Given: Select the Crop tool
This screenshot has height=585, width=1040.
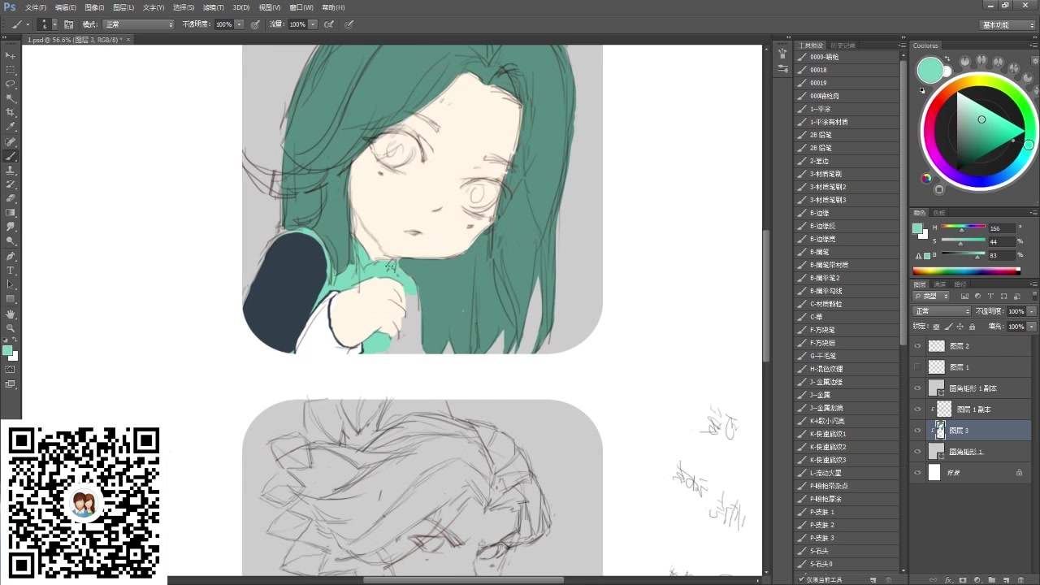Looking at the screenshot, I should click(x=11, y=112).
